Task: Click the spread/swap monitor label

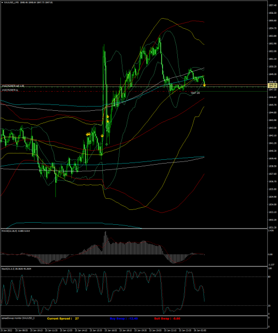Action: [18, 318]
